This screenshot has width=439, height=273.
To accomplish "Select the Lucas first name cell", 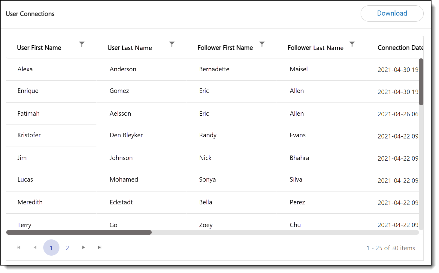I will pos(25,180).
